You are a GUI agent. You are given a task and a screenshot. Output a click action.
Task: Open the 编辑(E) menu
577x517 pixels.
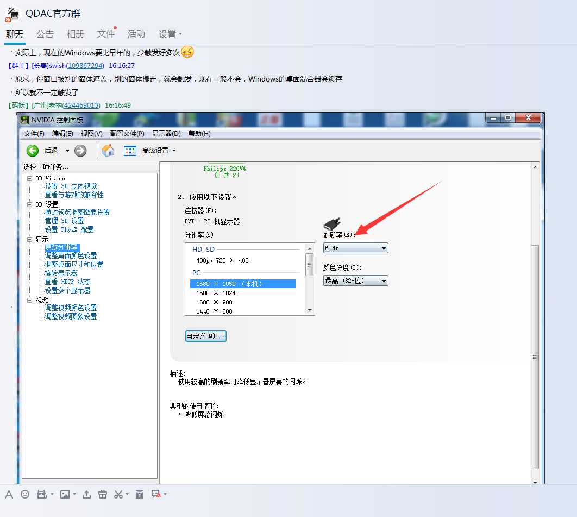tap(62, 134)
